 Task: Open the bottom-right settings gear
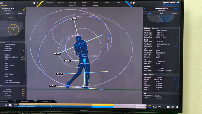click(177, 107)
